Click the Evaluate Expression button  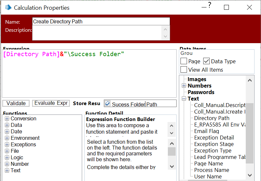point(51,103)
